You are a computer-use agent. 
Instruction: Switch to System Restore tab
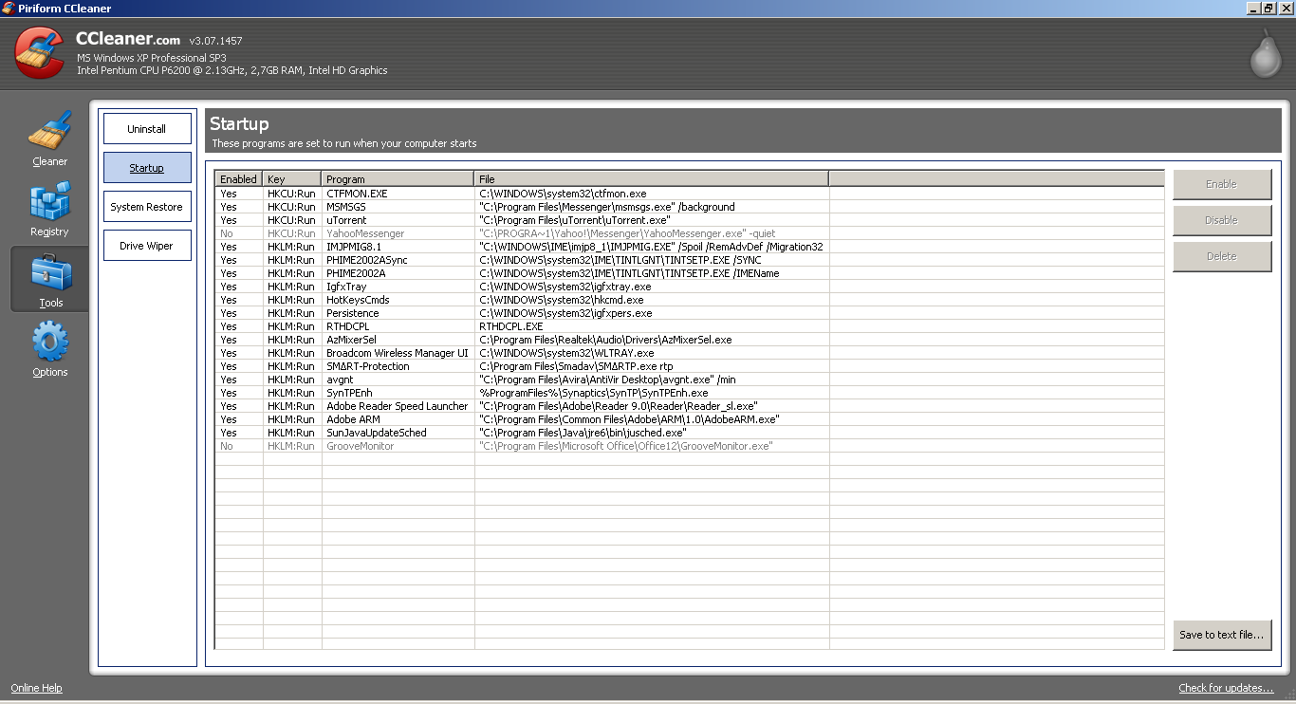[x=147, y=207]
